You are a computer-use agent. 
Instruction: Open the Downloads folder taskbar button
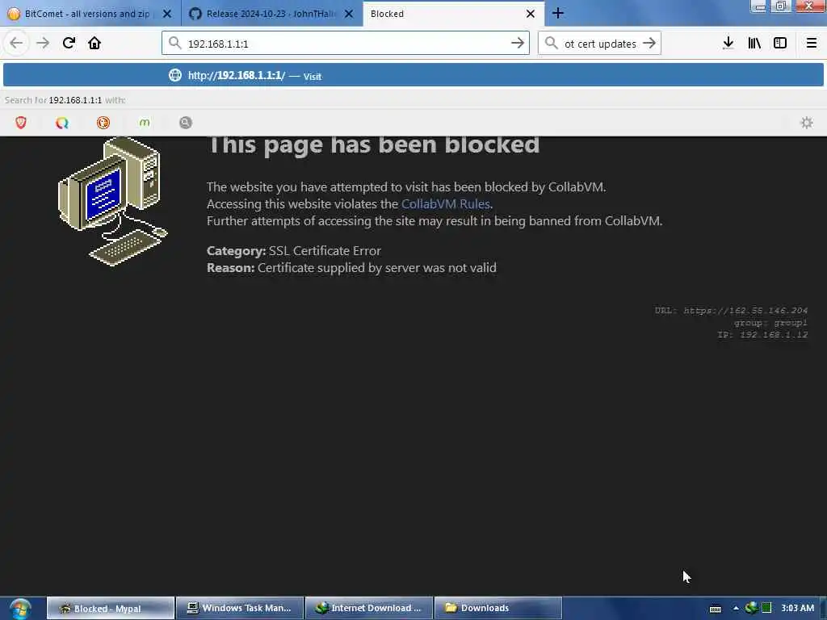pos(498,609)
